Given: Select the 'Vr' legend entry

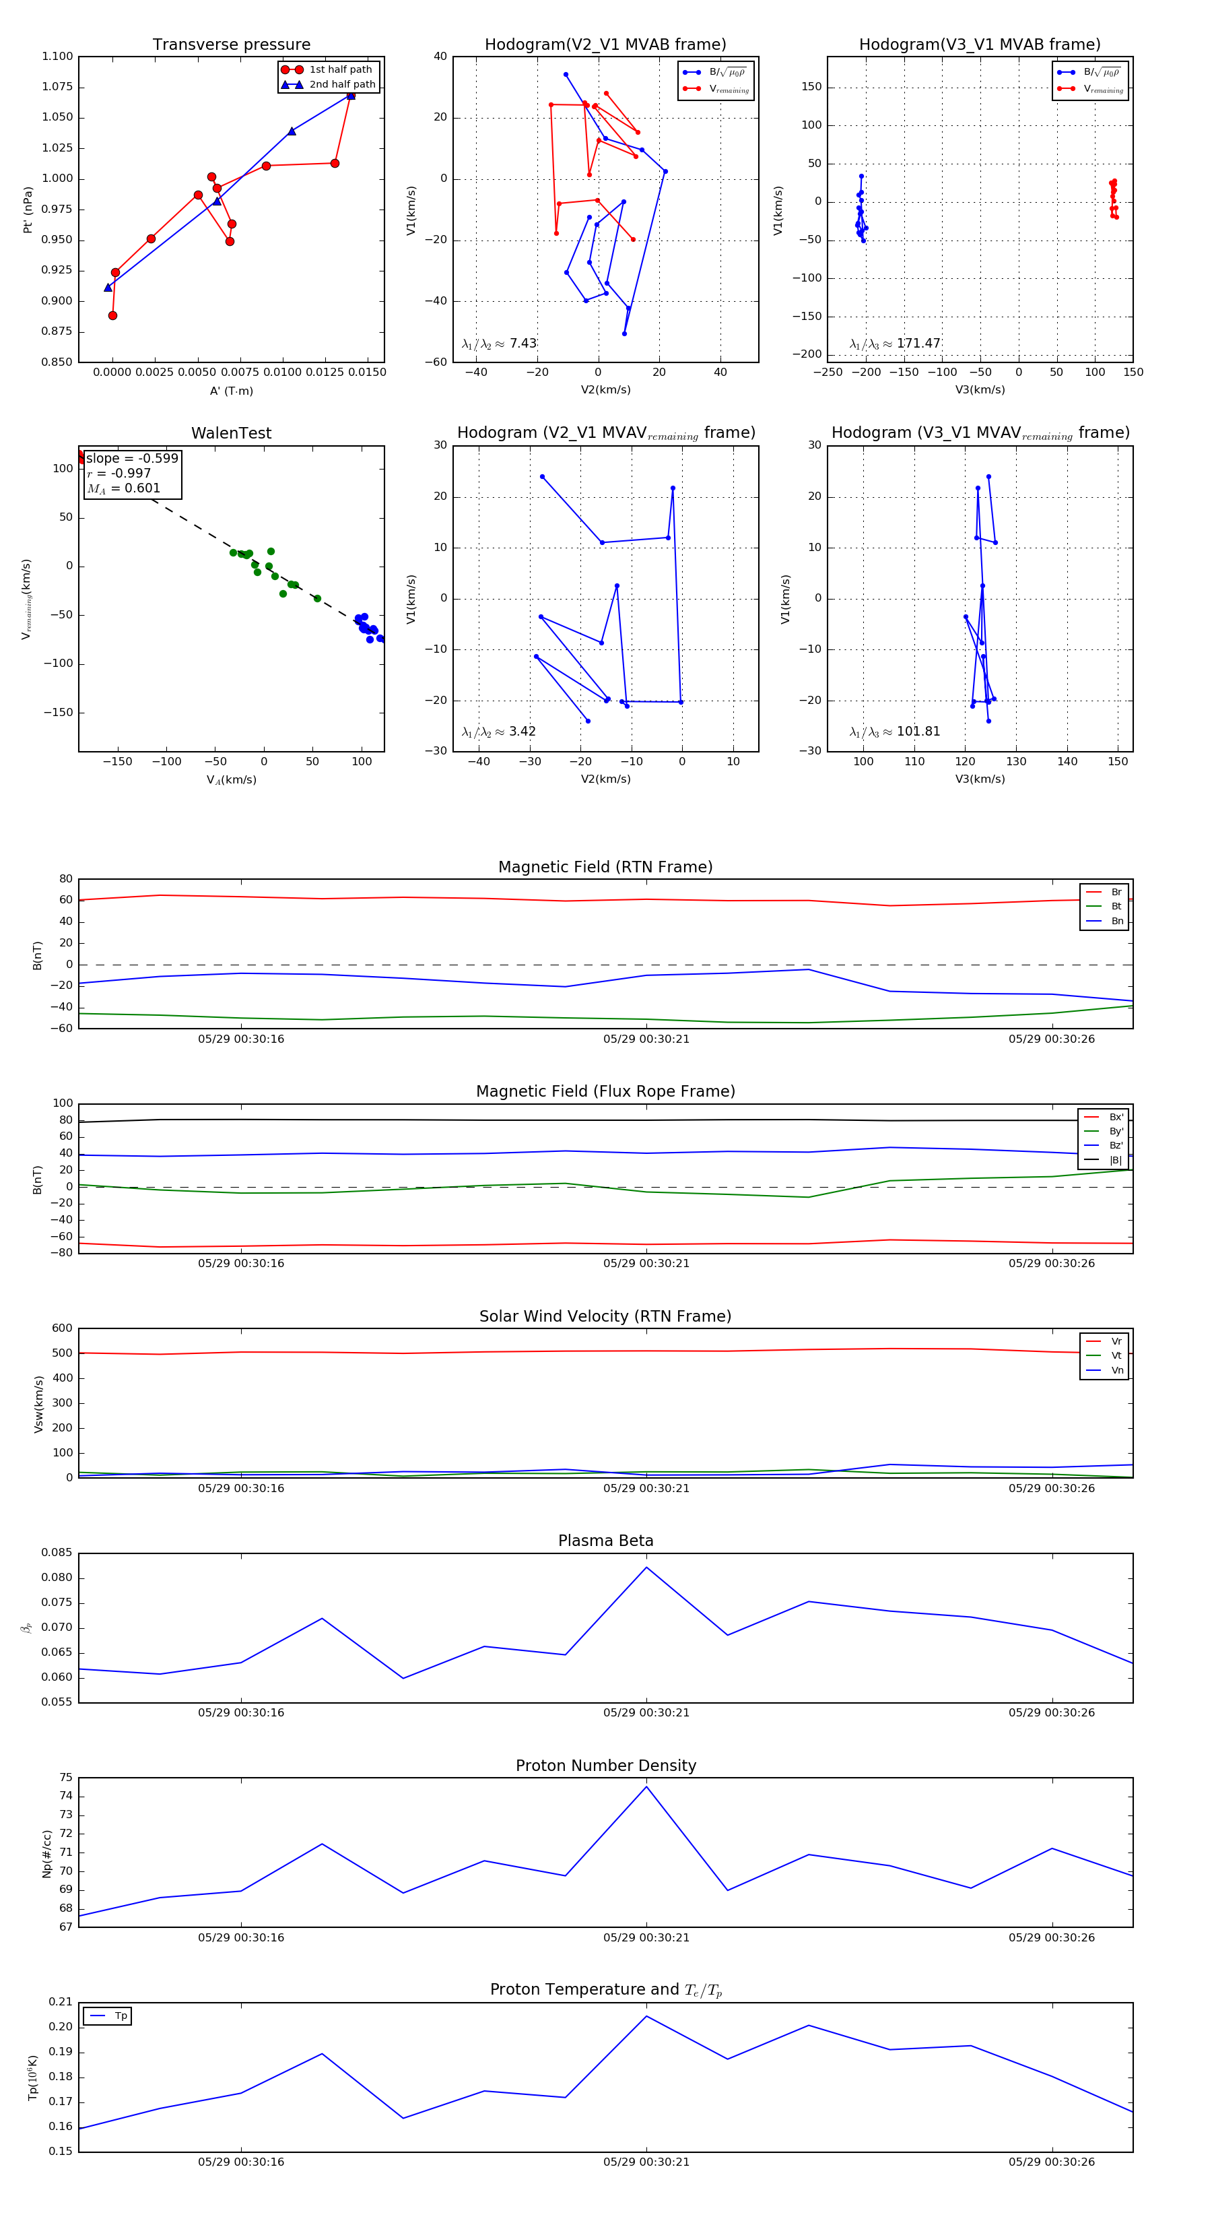Looking at the screenshot, I should pos(1104,1342).
